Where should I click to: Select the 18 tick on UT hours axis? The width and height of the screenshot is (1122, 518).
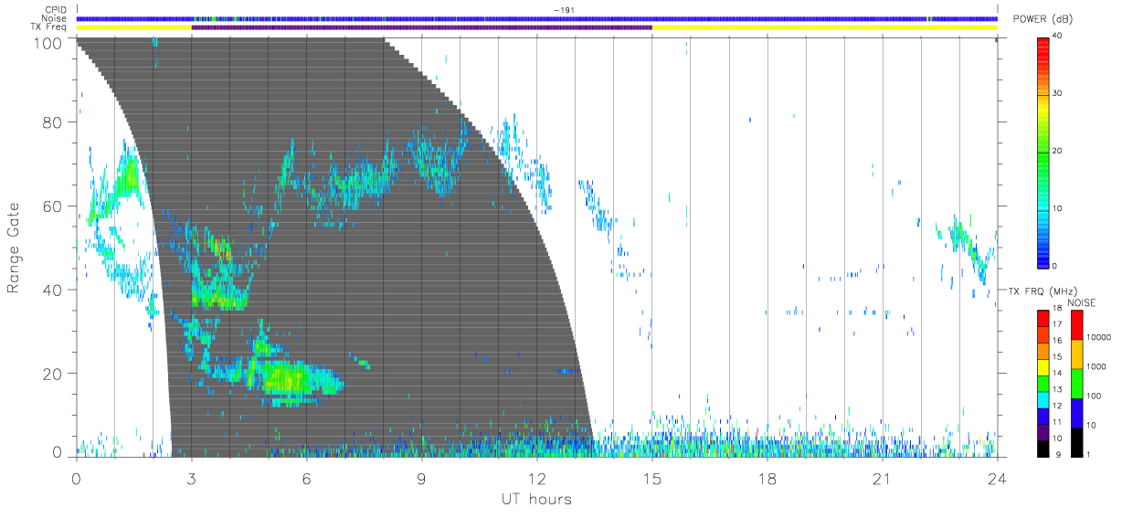point(767,479)
